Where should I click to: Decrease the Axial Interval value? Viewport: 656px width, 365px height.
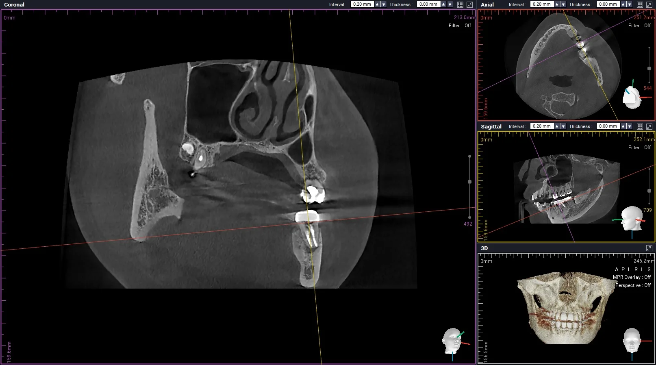[x=563, y=4]
